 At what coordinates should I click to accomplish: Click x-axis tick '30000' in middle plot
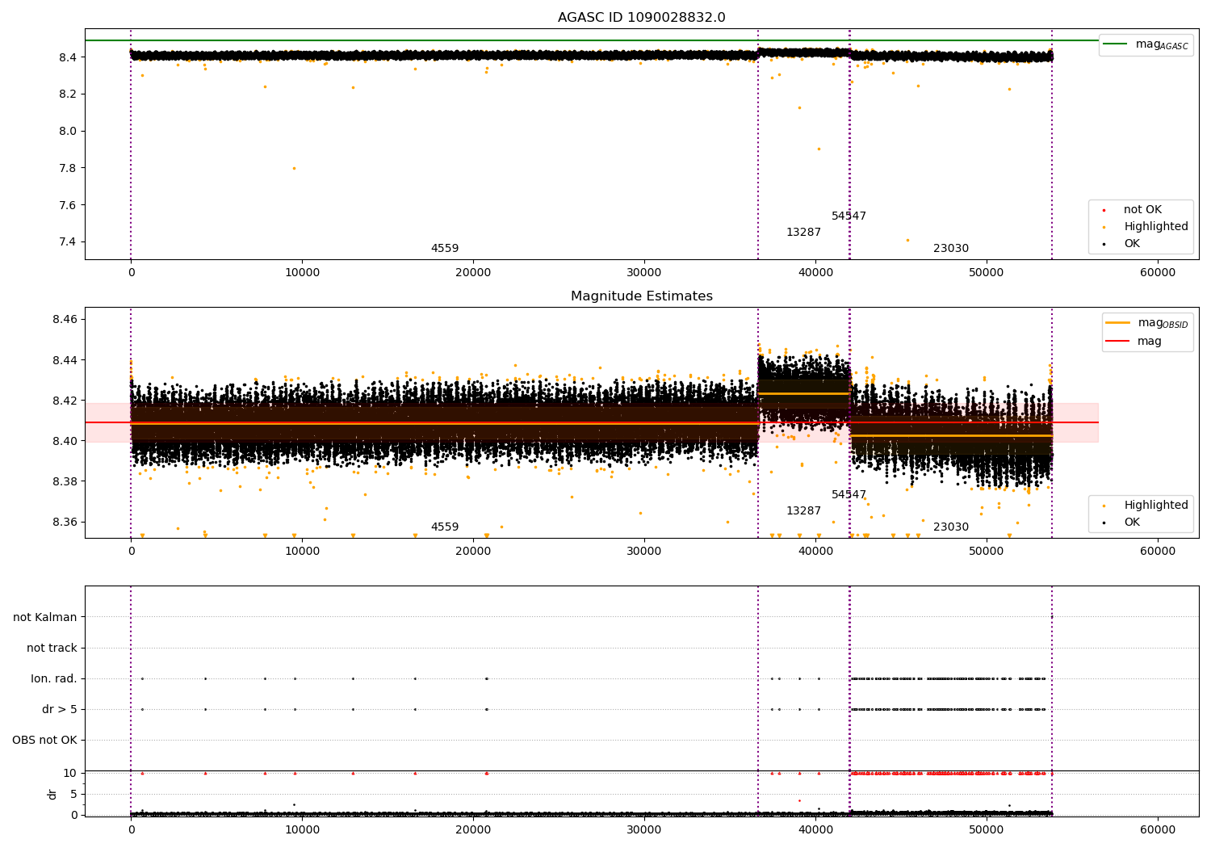pos(644,552)
